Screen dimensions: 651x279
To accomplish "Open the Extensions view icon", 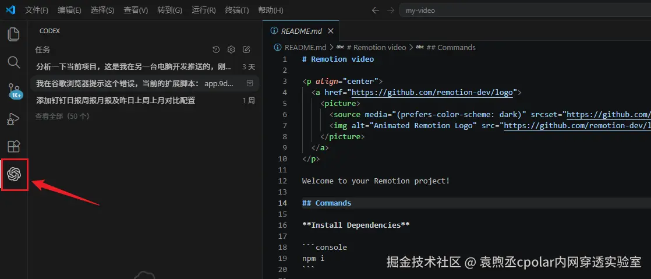I will [14, 146].
